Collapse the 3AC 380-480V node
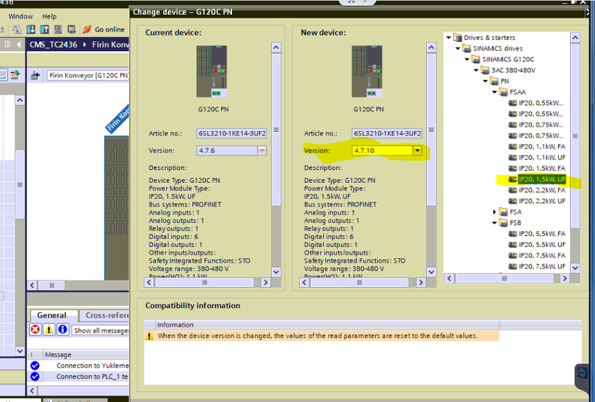Image resolution: width=595 pixels, height=402 pixels. [476, 70]
